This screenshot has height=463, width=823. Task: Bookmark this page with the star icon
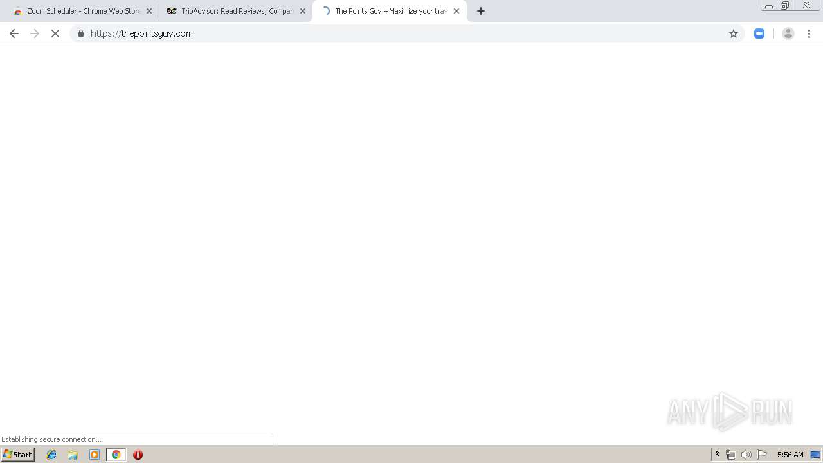(734, 33)
